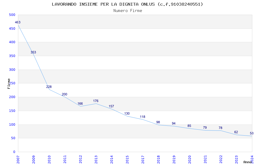Click the y-axis value 500
The width and height of the screenshot is (255, 165).
[12, 15]
